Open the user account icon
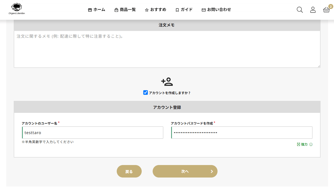Screen dimensions: 334x190 coord(313,10)
